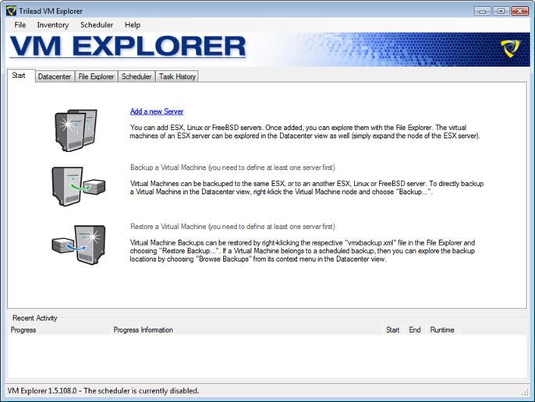Click the VM Explorer title bar app icon
This screenshot has height=402, width=535.
click(11, 11)
